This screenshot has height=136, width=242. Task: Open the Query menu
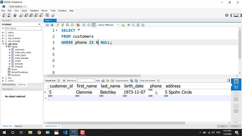[24, 11]
